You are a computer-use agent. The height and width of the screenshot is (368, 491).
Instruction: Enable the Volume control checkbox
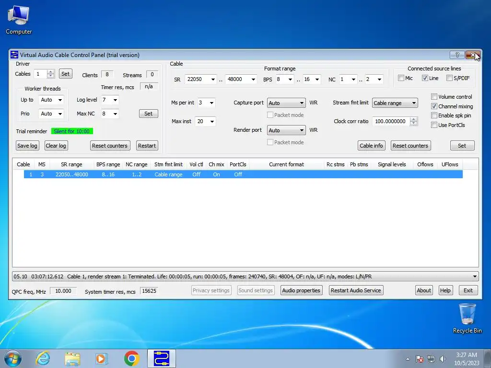[x=434, y=97]
